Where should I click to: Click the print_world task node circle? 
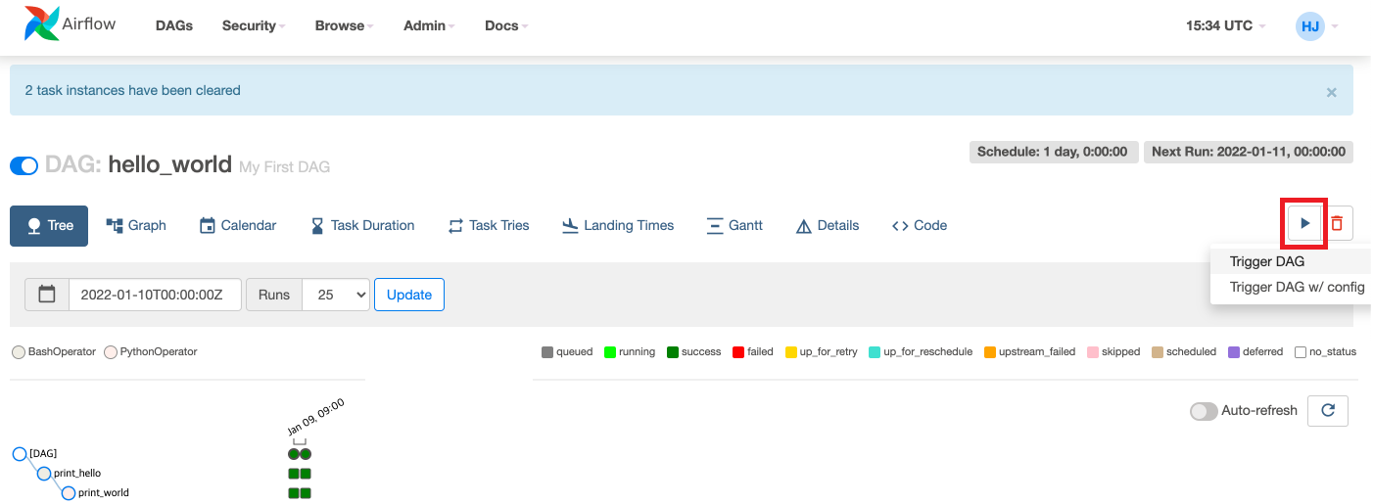[x=69, y=493]
